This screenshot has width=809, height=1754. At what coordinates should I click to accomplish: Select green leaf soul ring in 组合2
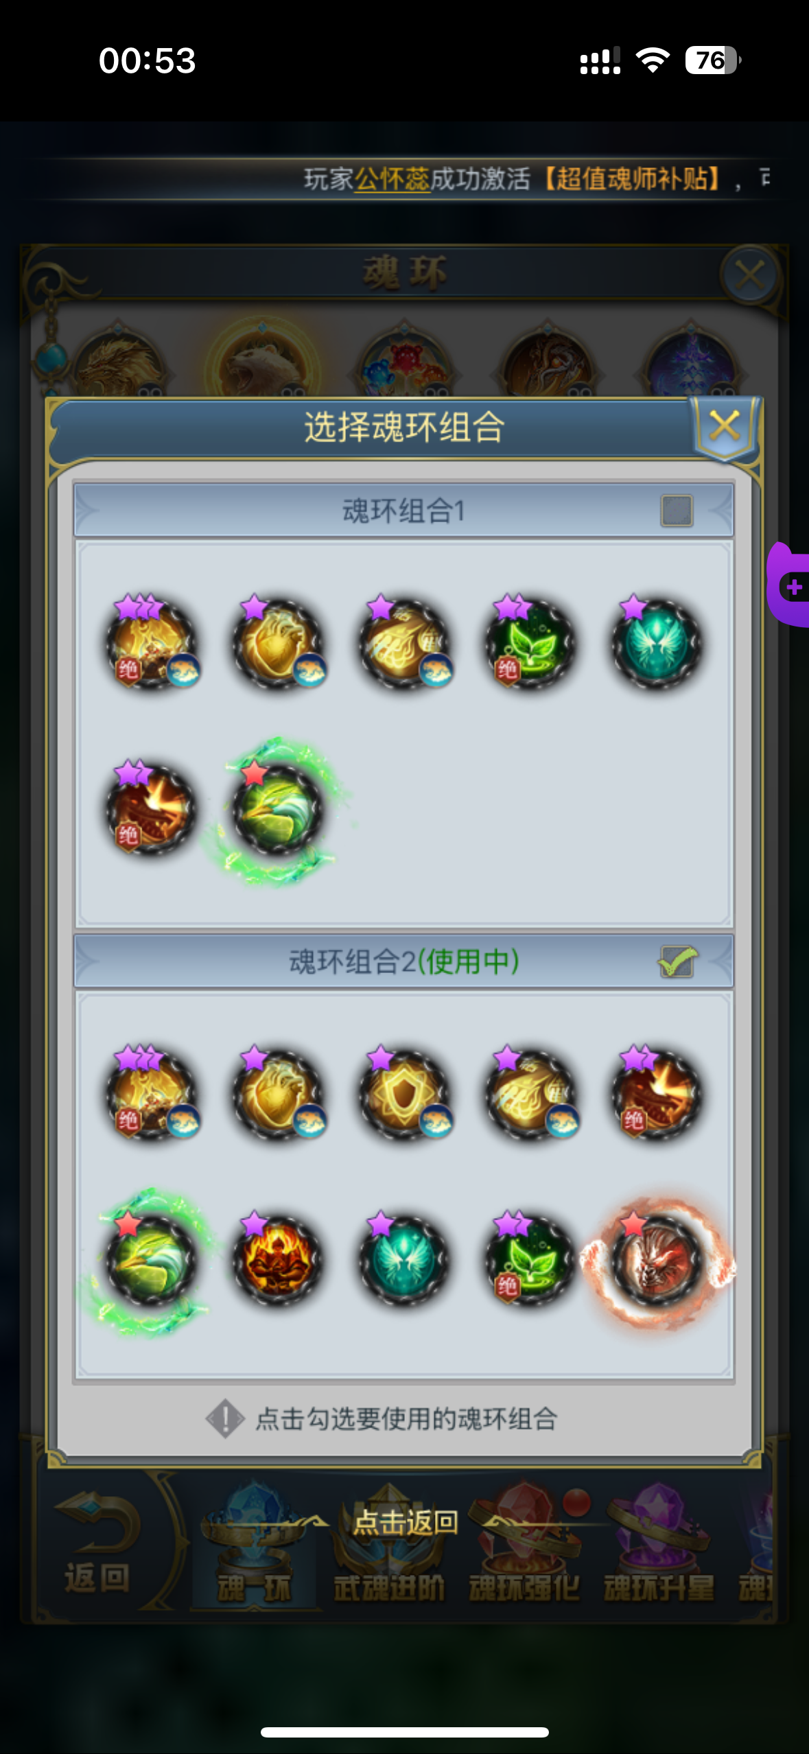coord(530,1260)
